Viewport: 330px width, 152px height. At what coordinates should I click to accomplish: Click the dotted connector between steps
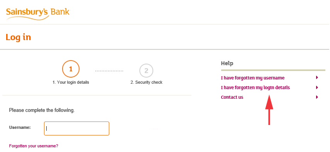[109, 71]
